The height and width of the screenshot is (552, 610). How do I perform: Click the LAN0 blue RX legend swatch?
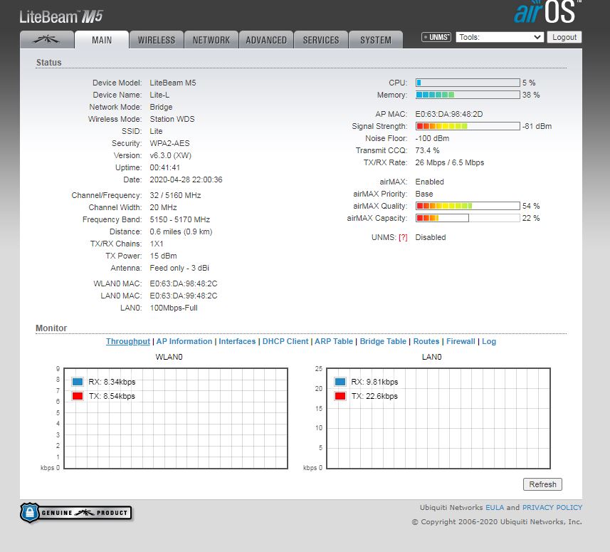[340, 382]
